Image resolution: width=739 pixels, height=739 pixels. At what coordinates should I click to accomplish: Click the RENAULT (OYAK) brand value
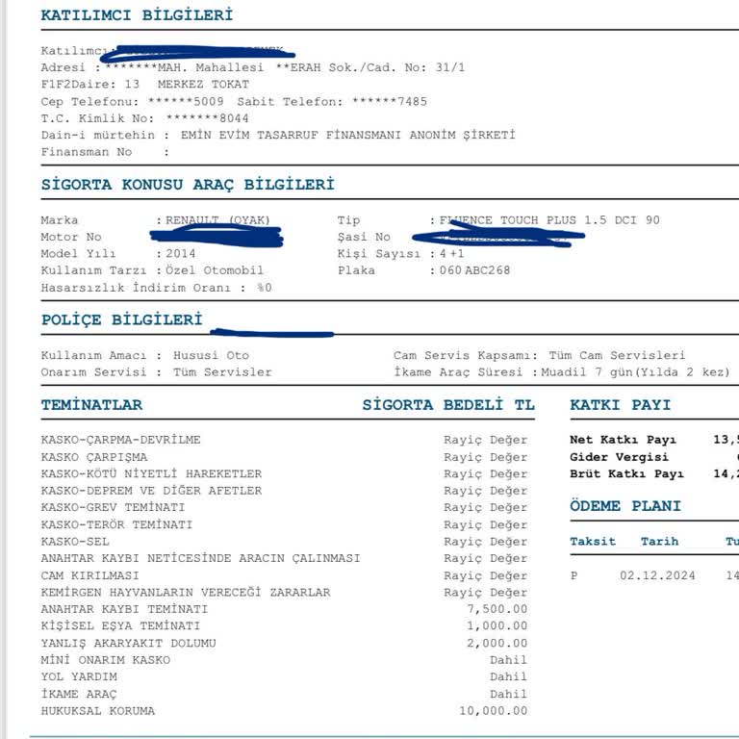tap(217, 220)
